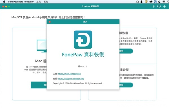Open the cloud icon in menu bar
This screenshot has height=108, width=169.
(x=137, y=2)
